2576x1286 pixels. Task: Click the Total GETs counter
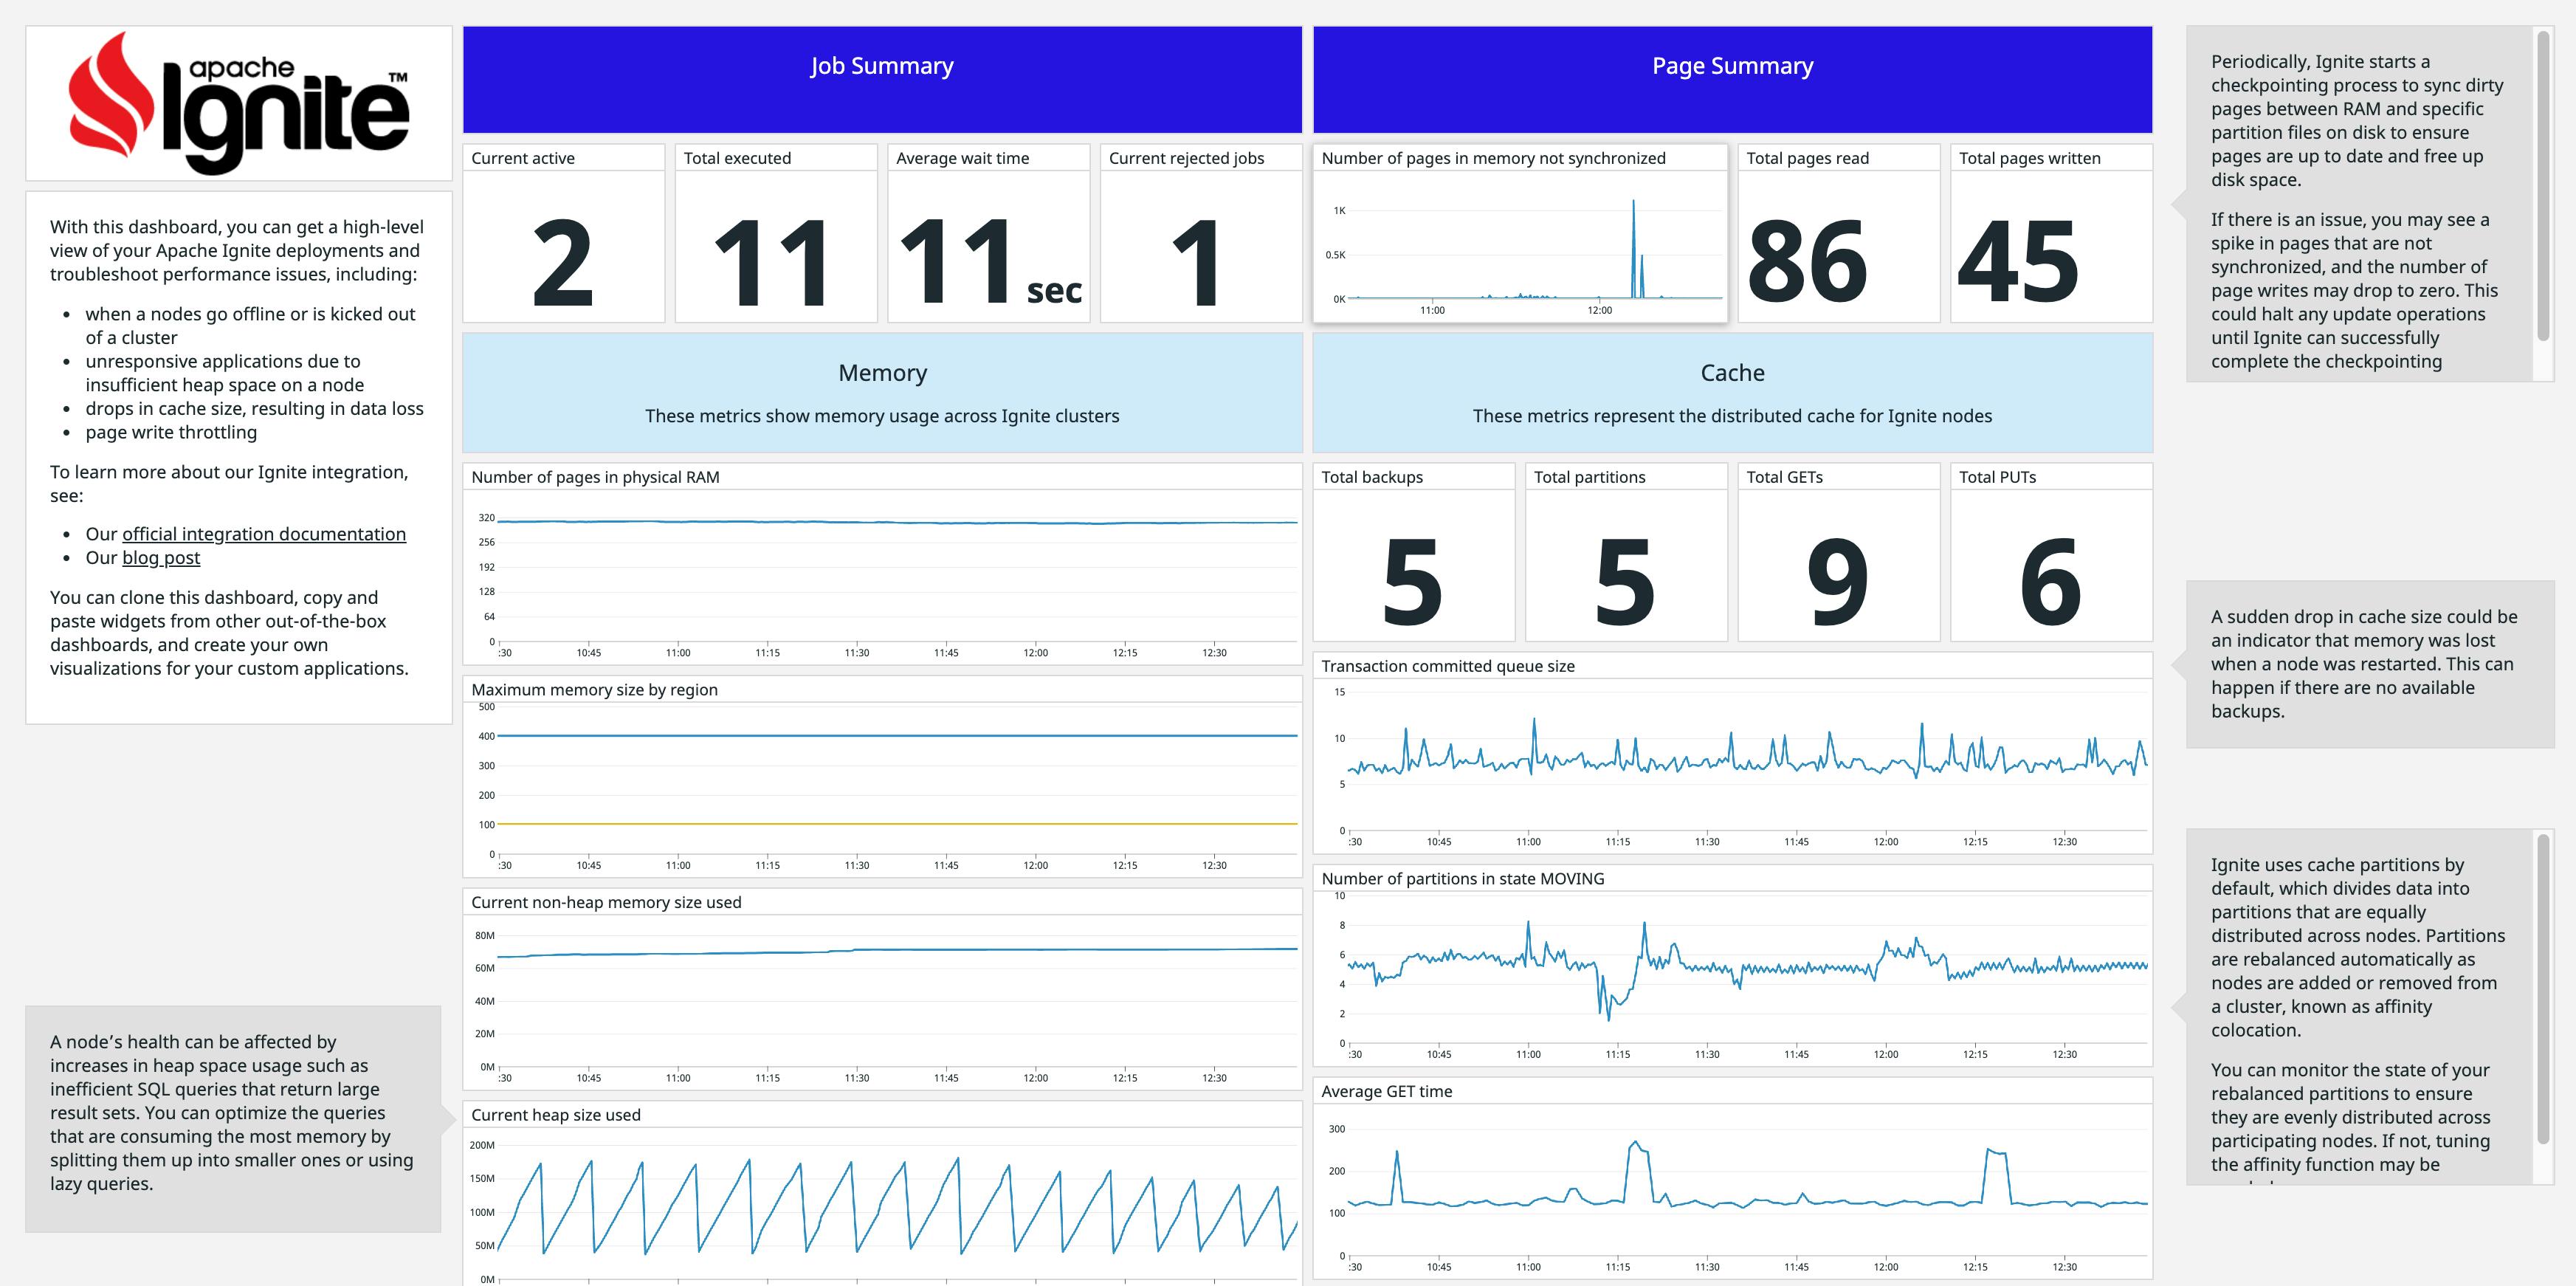pyautogui.click(x=1838, y=560)
